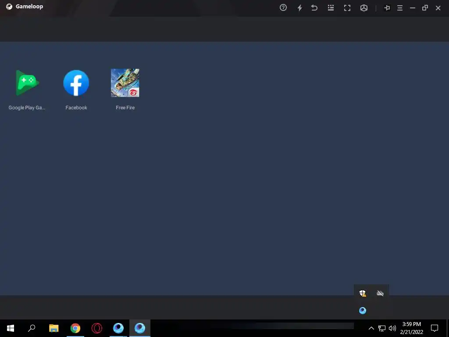Screen dimensions: 449x337
Task: Switch to first Gameloop taskbar icon
Action: (118, 328)
